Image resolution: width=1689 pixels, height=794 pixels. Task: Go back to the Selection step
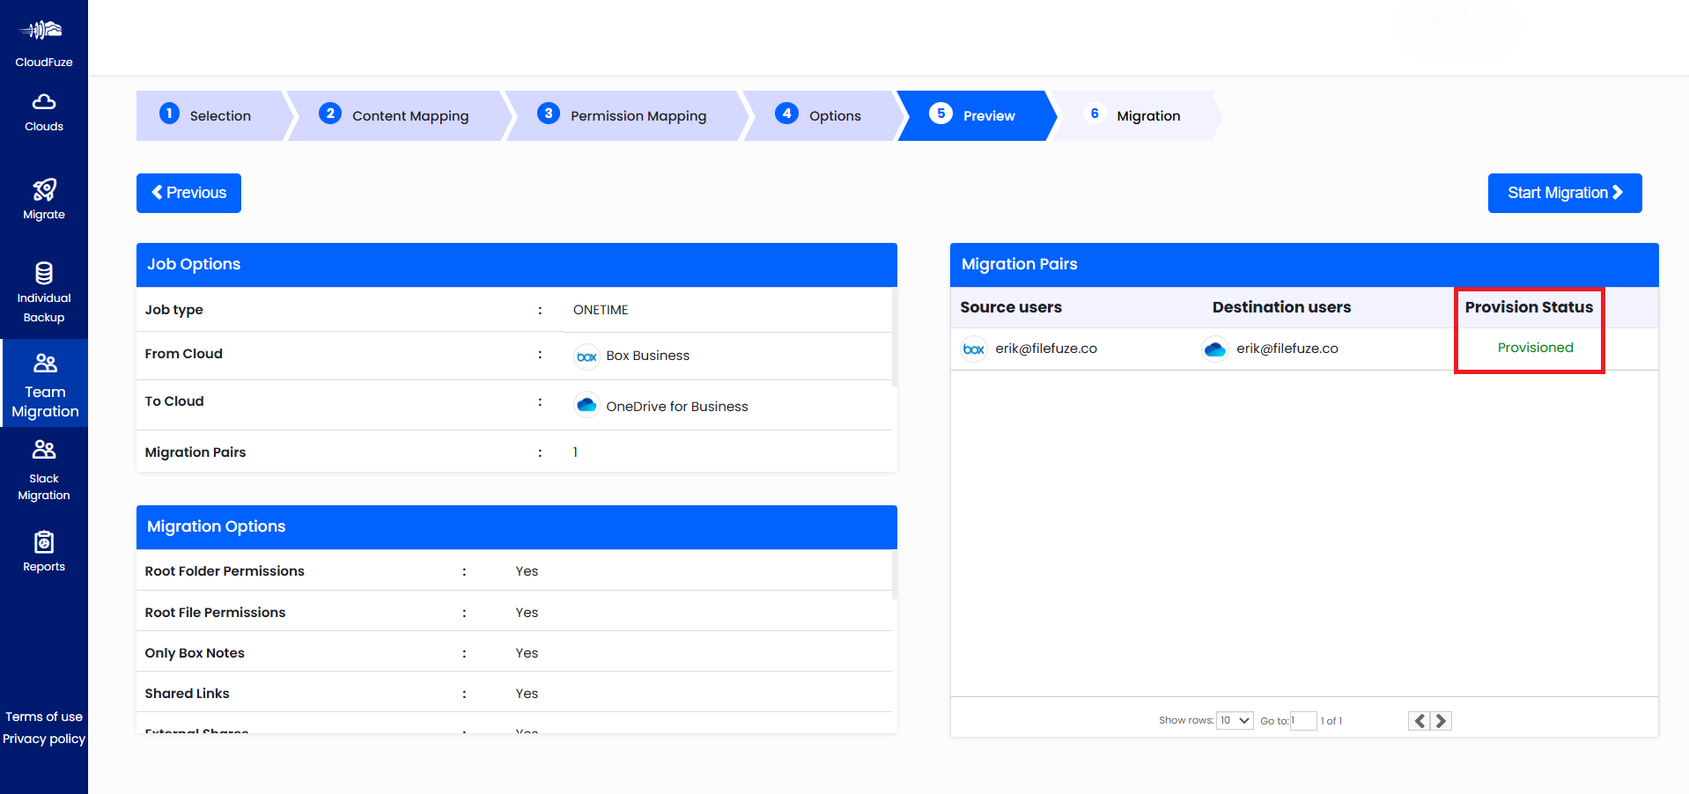pos(220,115)
